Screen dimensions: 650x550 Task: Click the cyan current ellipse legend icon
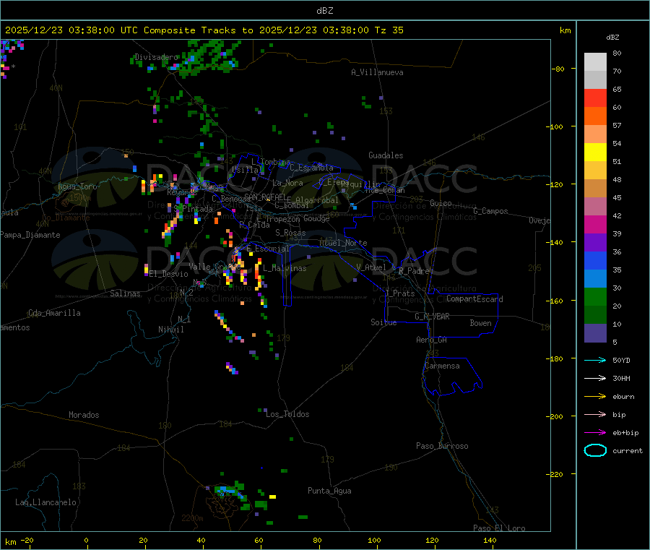point(595,450)
